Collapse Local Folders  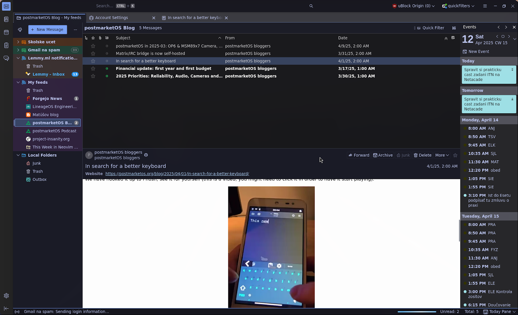click(18, 155)
